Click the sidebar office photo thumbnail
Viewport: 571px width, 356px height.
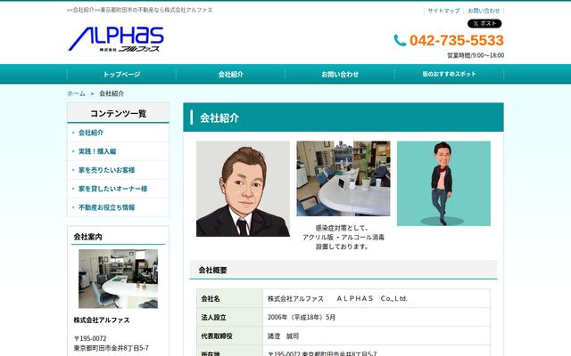(x=119, y=279)
